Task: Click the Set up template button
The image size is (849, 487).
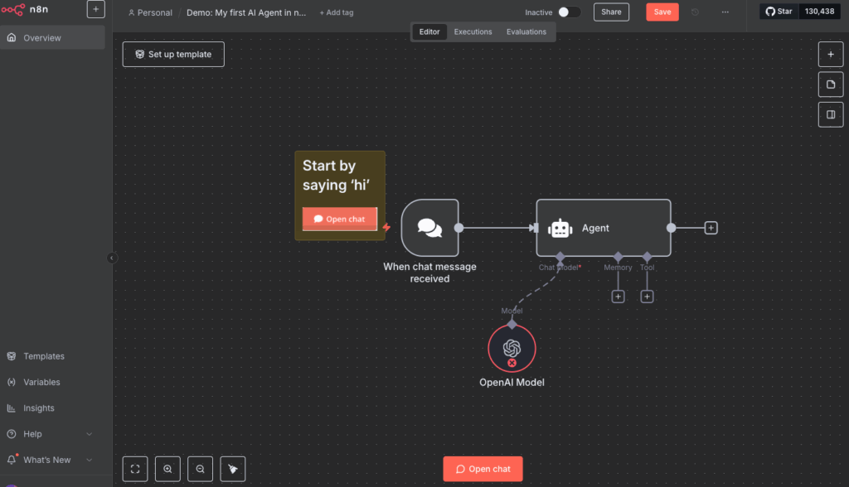Action: (x=172, y=54)
